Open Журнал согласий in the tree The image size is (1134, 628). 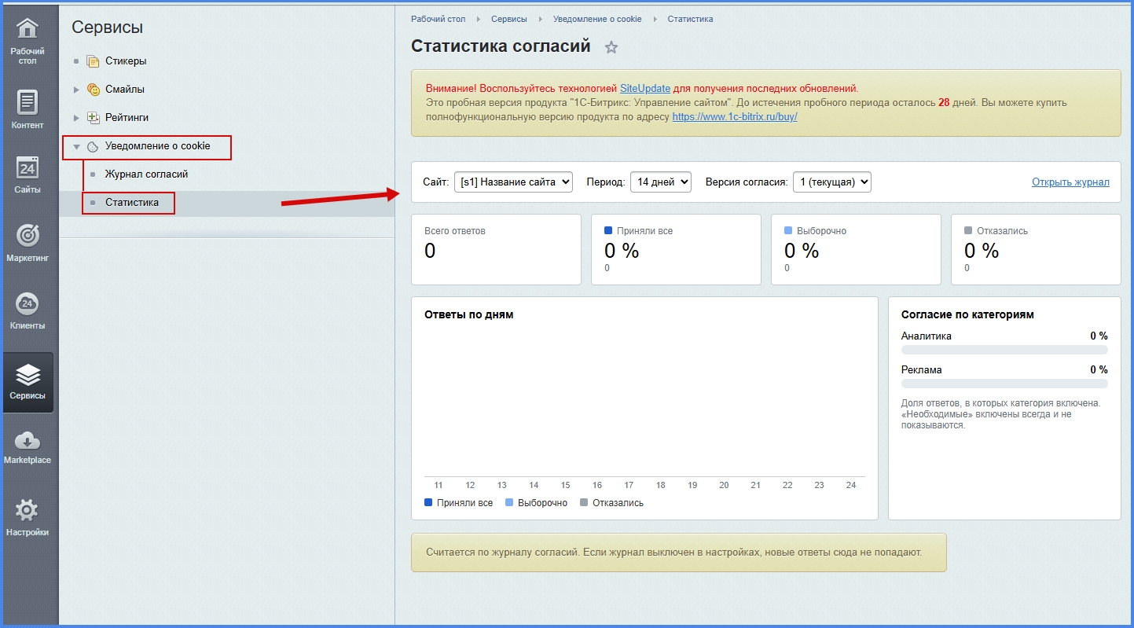146,174
